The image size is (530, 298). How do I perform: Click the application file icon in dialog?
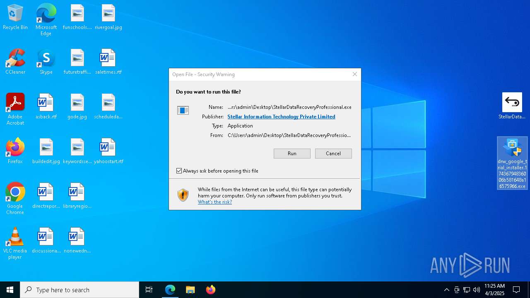(x=183, y=110)
